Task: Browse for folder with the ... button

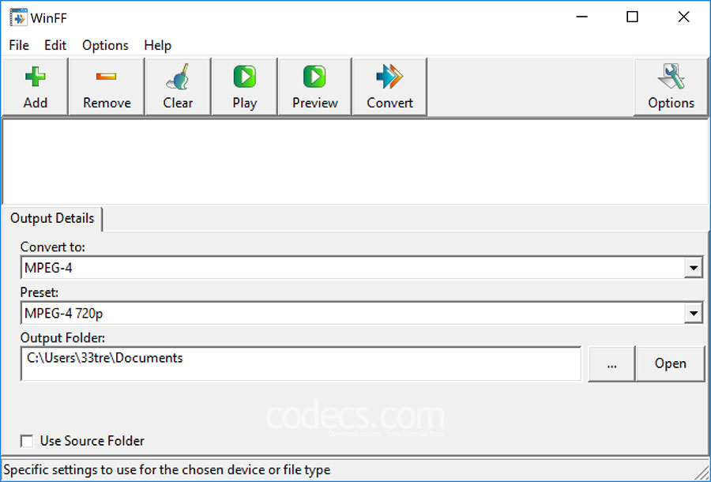Action: (611, 363)
